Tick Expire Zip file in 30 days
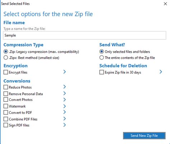170x144 pixels. (101, 72)
